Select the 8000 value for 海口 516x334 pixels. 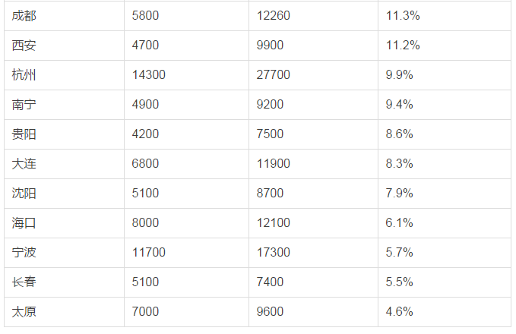coord(145,223)
